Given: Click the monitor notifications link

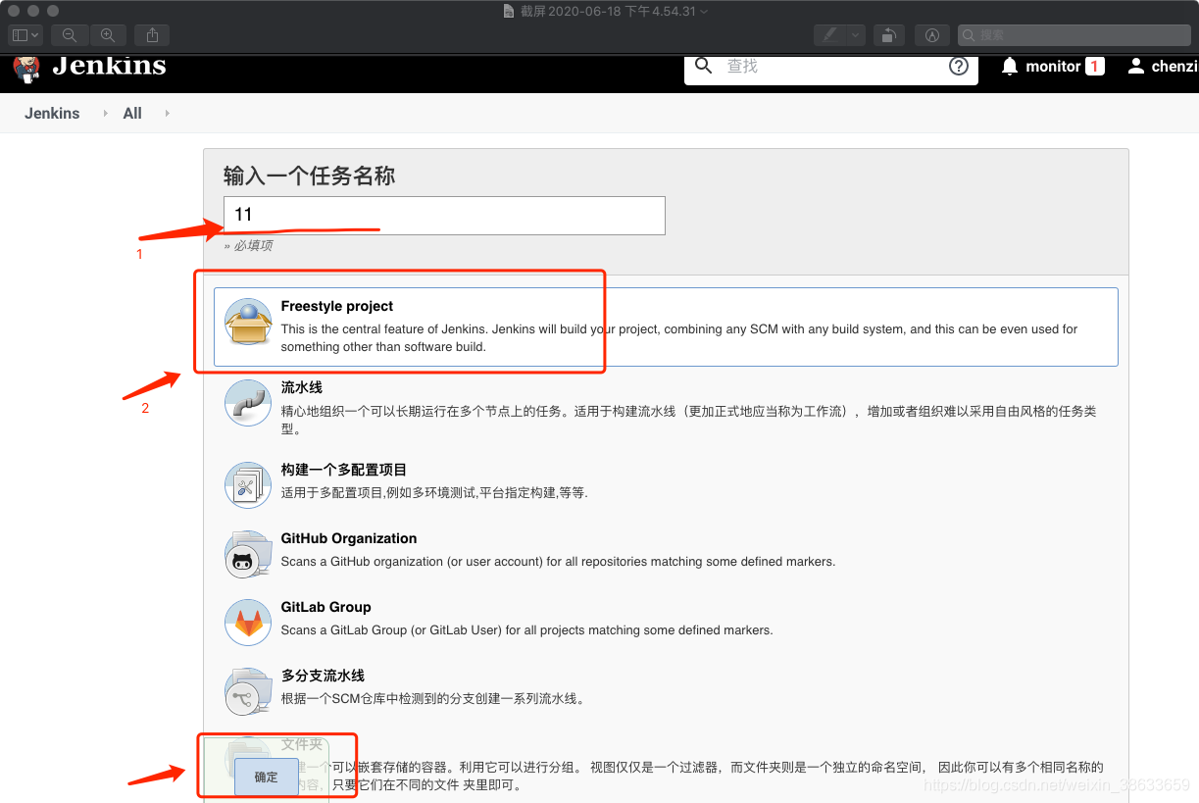Looking at the screenshot, I should [1053, 67].
